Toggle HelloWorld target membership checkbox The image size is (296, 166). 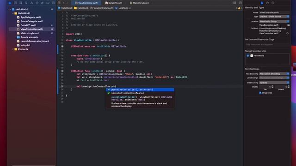pyautogui.click(x=248, y=56)
